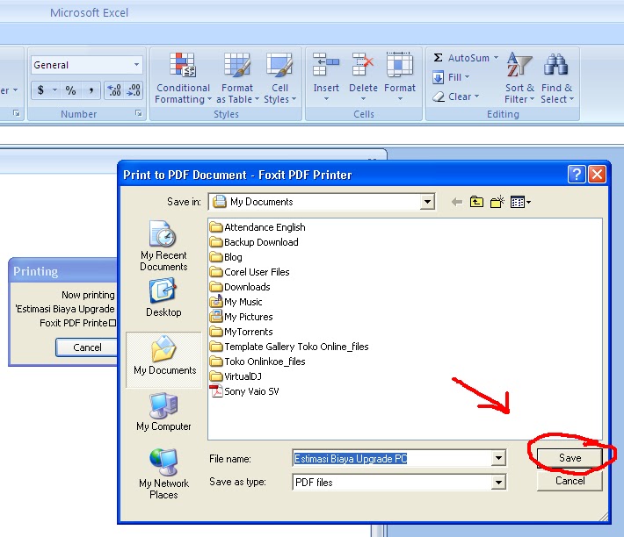Open Conditional Formatting in Excel ribbon
The width and height of the screenshot is (624, 537).
coord(183,78)
